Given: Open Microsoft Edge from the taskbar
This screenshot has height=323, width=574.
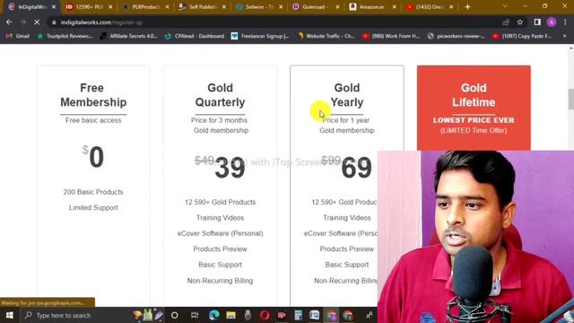Looking at the screenshot, I should click(214, 315).
